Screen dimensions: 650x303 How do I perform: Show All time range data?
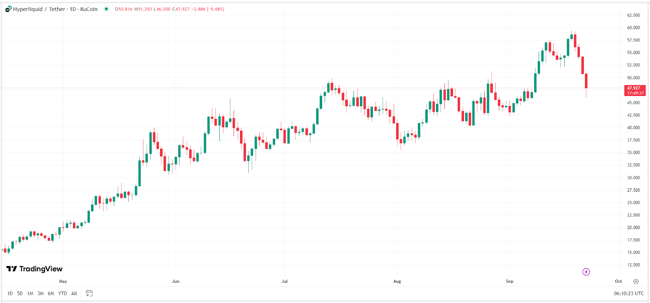pos(74,293)
